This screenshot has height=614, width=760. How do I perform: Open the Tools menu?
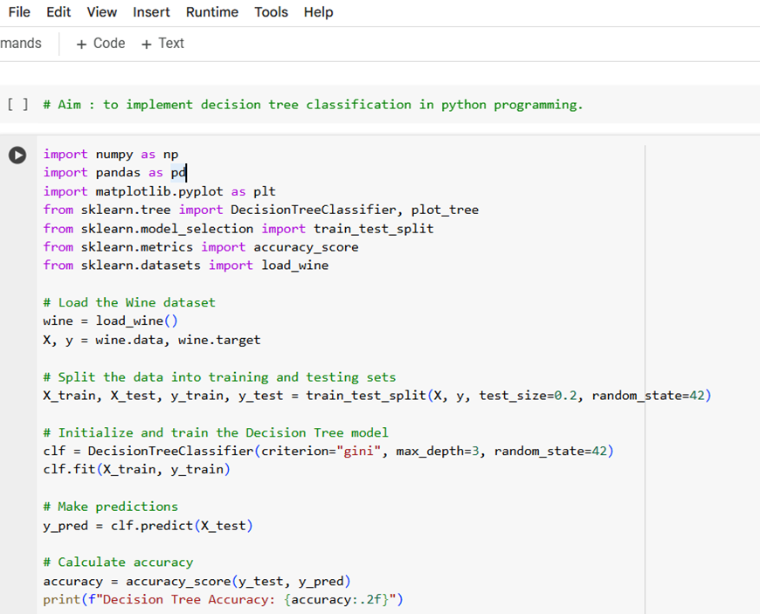tap(272, 12)
